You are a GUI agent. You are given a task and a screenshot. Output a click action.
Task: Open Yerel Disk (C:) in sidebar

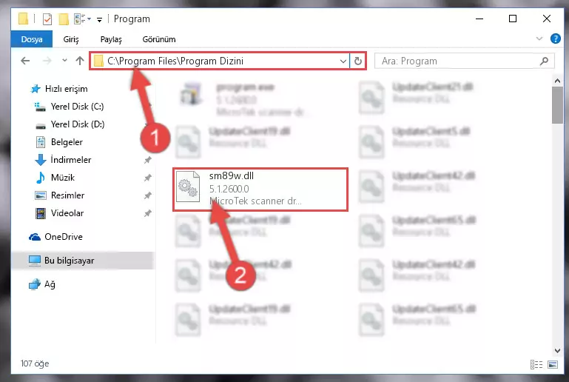(x=77, y=107)
